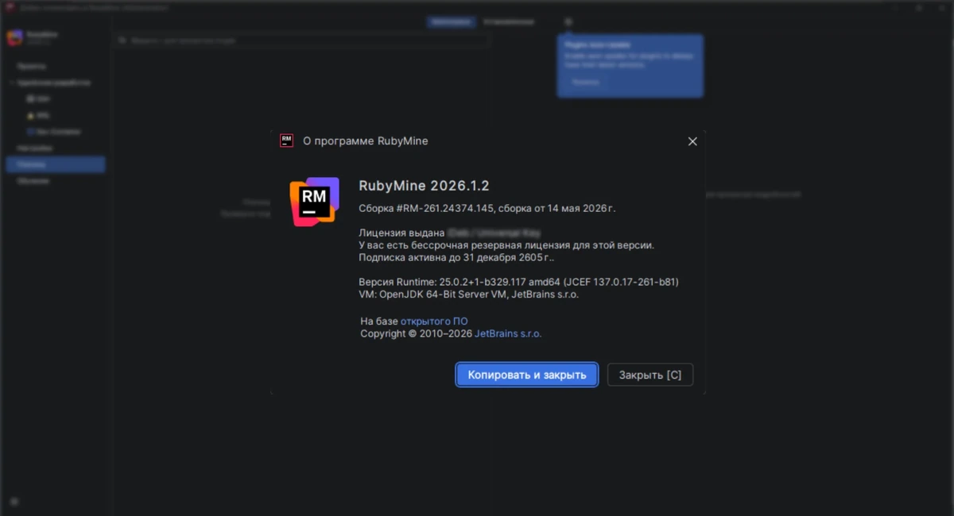Click the WSL penguin icon in the sidebar
The width and height of the screenshot is (954, 516).
[x=31, y=115]
